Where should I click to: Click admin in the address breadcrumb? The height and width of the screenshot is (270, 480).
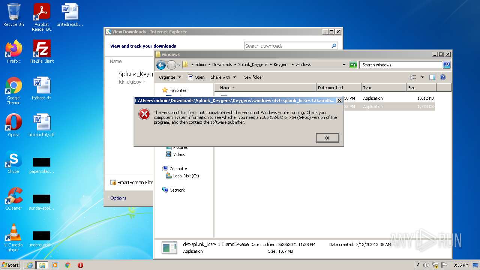pos(201,64)
